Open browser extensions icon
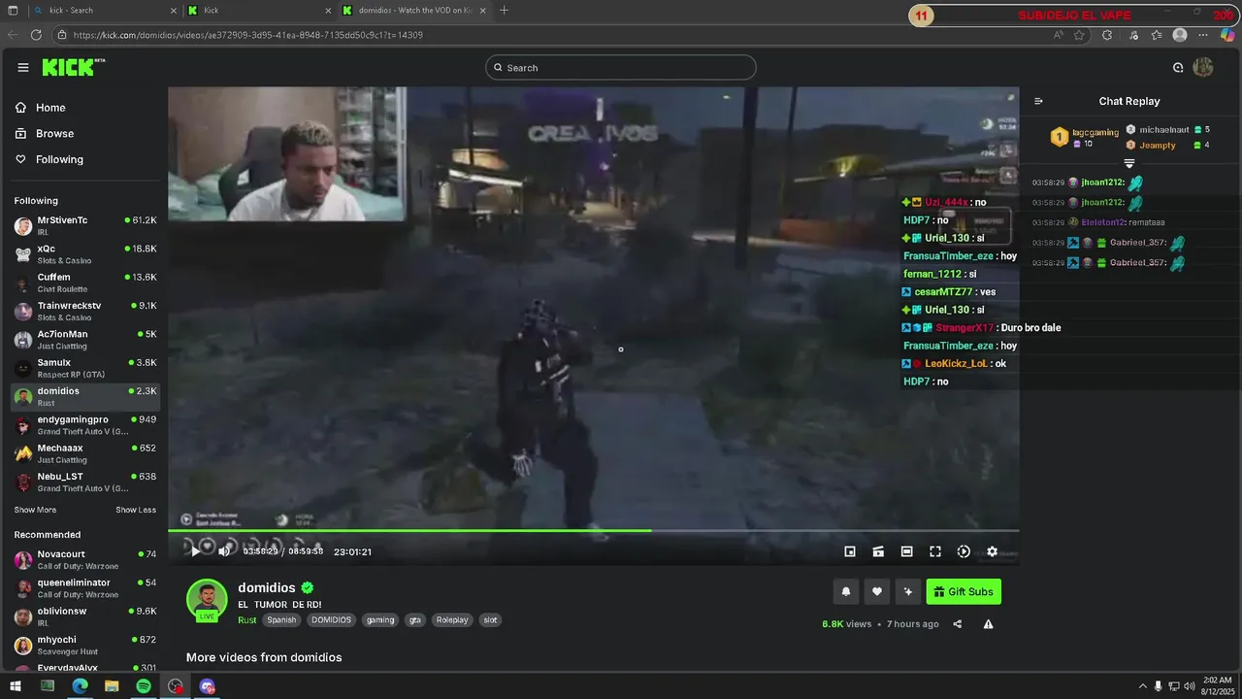The width and height of the screenshot is (1242, 699). 1107,35
